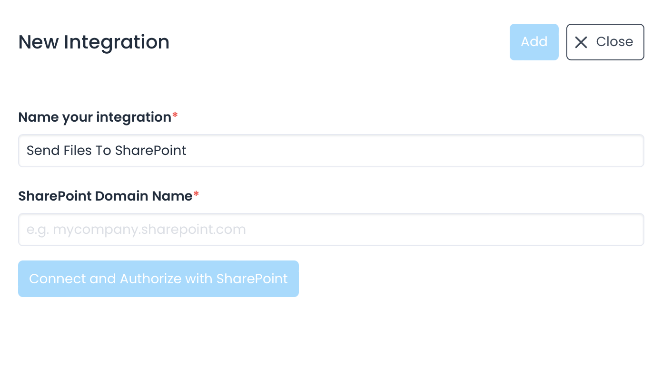Click the X icon in Close button

point(581,42)
